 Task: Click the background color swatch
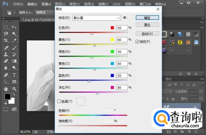[x=12, y=102]
